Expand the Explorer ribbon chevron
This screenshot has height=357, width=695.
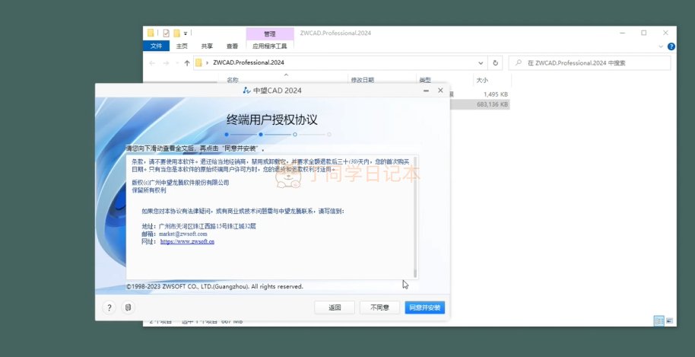(661, 46)
